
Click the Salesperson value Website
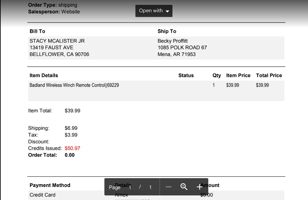[70, 12]
